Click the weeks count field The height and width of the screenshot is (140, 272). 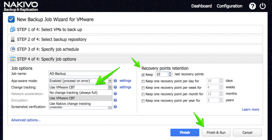pos(213,87)
